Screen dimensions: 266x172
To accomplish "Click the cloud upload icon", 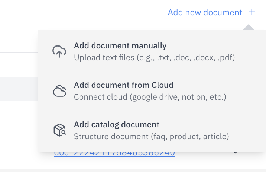I will pyautogui.click(x=59, y=51).
